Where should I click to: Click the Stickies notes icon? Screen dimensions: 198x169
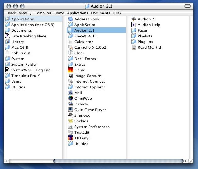pos(71,121)
